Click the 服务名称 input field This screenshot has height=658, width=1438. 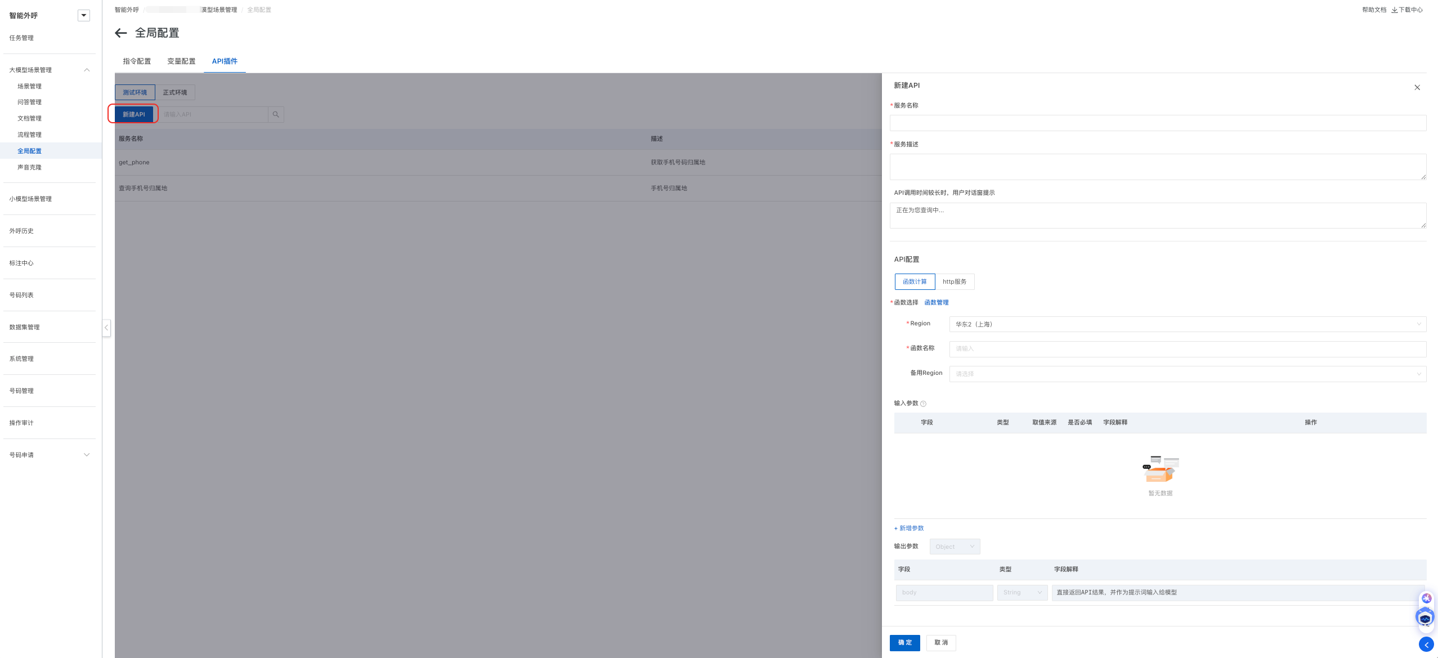pos(1158,123)
